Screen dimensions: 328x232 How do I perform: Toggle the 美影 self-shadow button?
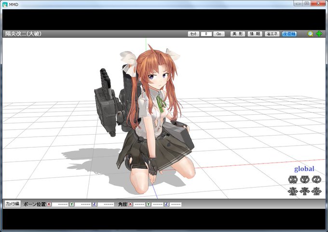tap(238, 34)
